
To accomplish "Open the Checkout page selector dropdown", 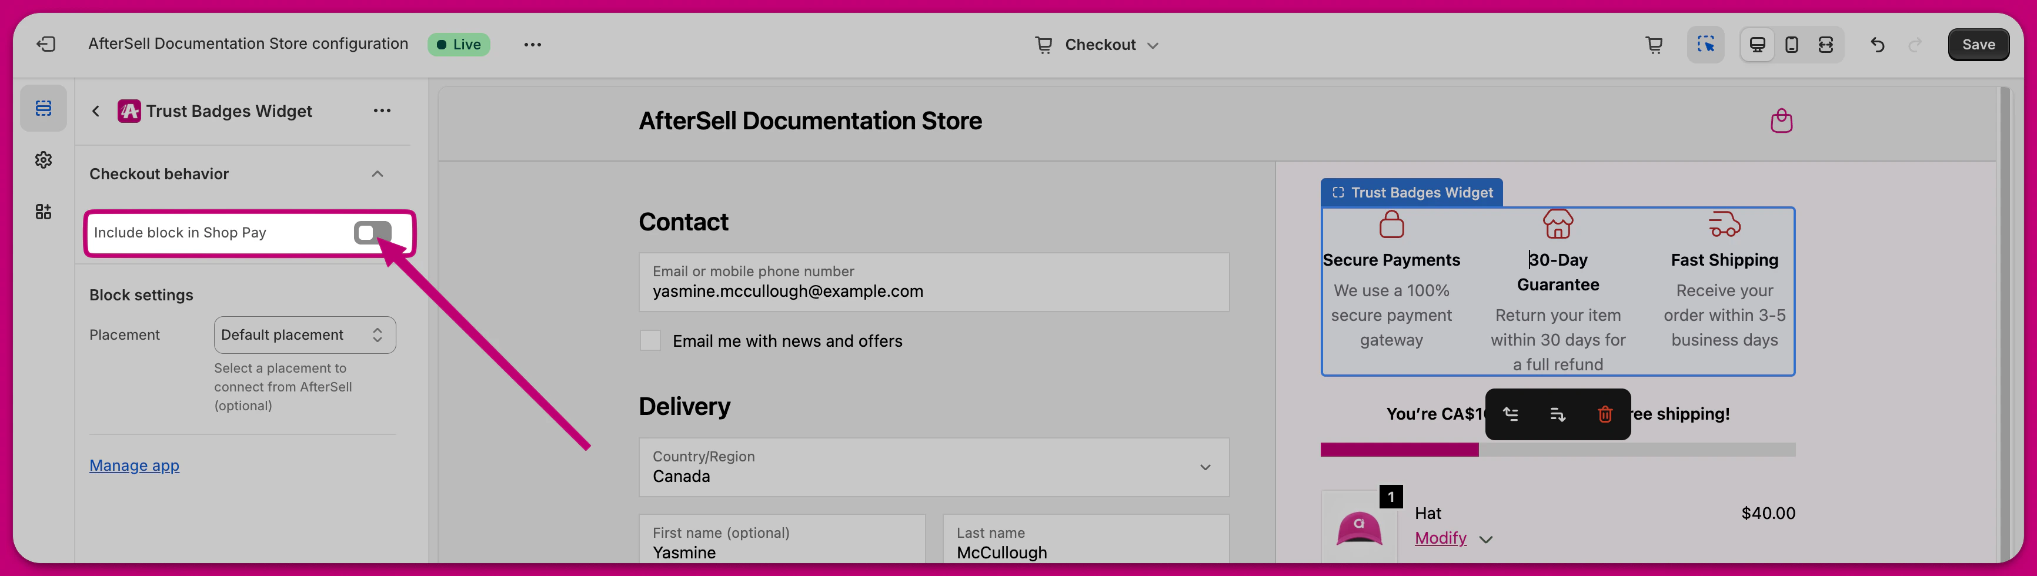I will (x=1097, y=44).
